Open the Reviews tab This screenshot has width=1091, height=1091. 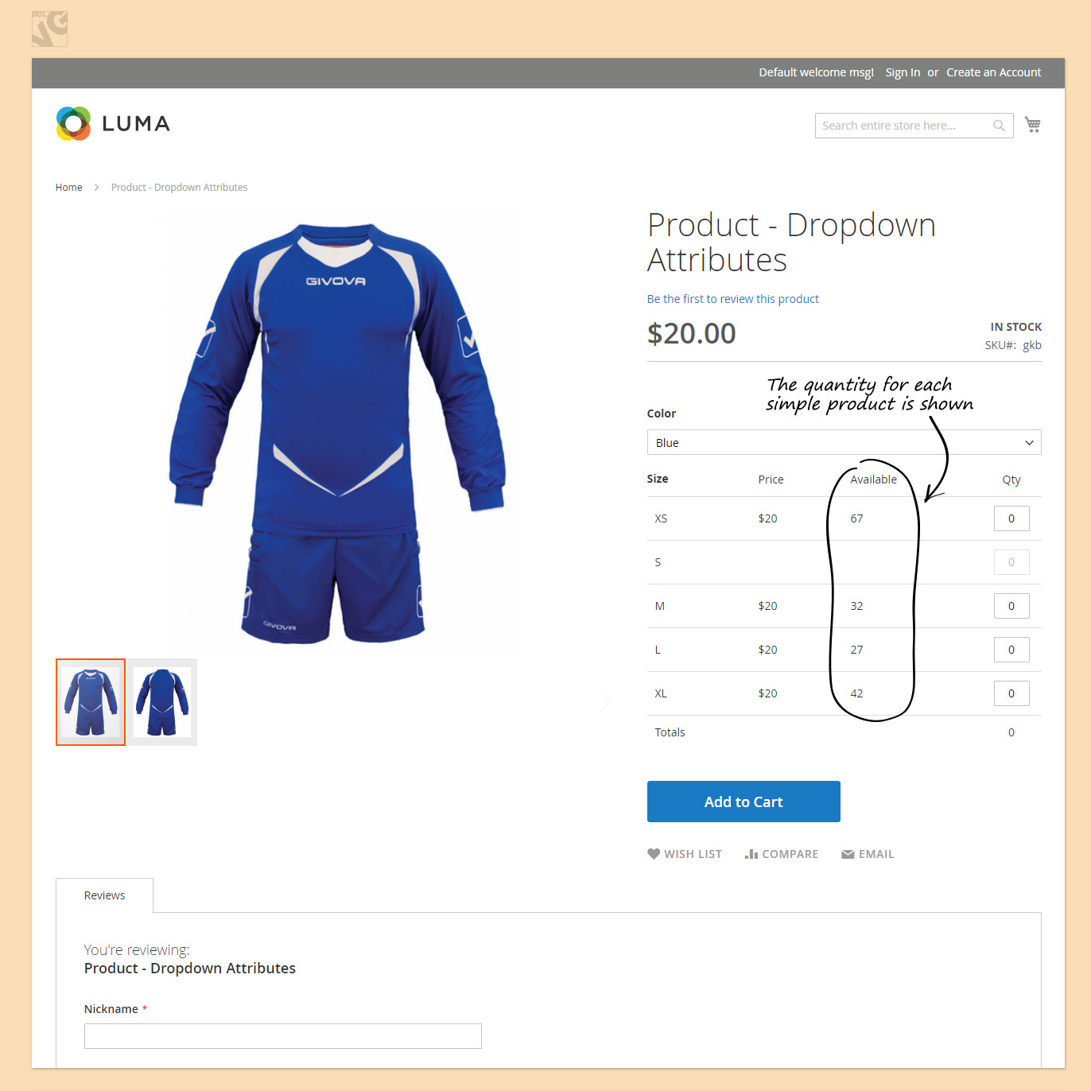pos(104,895)
